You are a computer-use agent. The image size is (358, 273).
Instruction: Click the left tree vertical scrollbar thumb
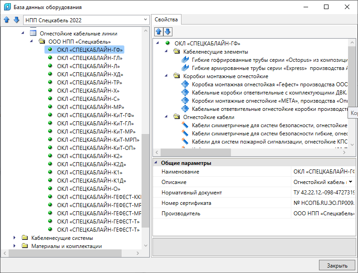[x=146, y=181]
